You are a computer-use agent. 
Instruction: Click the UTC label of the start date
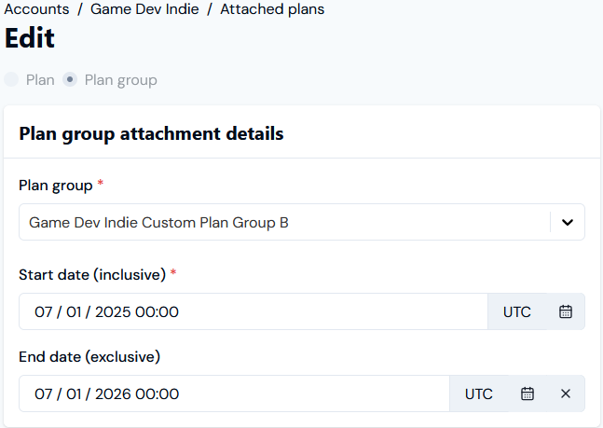pyautogui.click(x=517, y=311)
